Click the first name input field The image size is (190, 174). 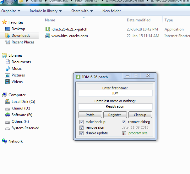point(115,93)
